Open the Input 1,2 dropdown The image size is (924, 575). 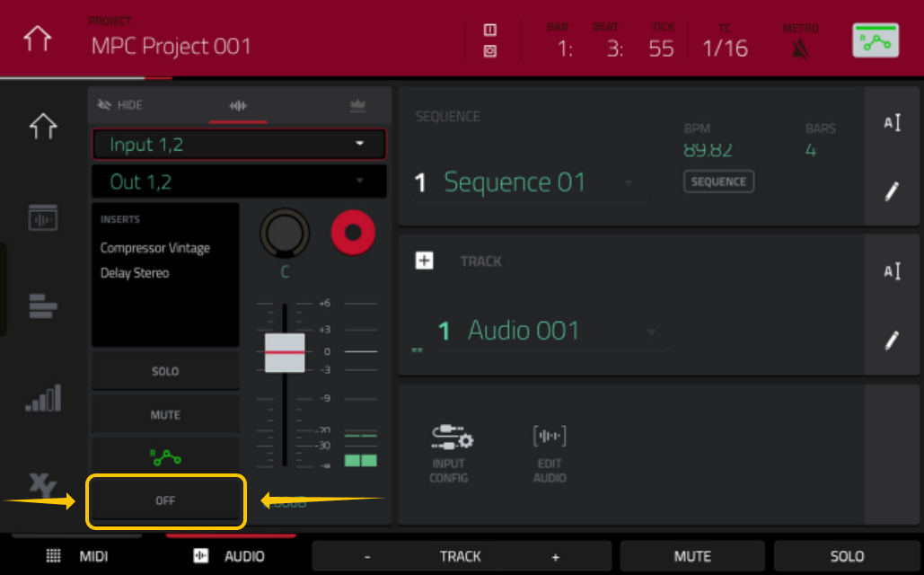[x=239, y=145]
